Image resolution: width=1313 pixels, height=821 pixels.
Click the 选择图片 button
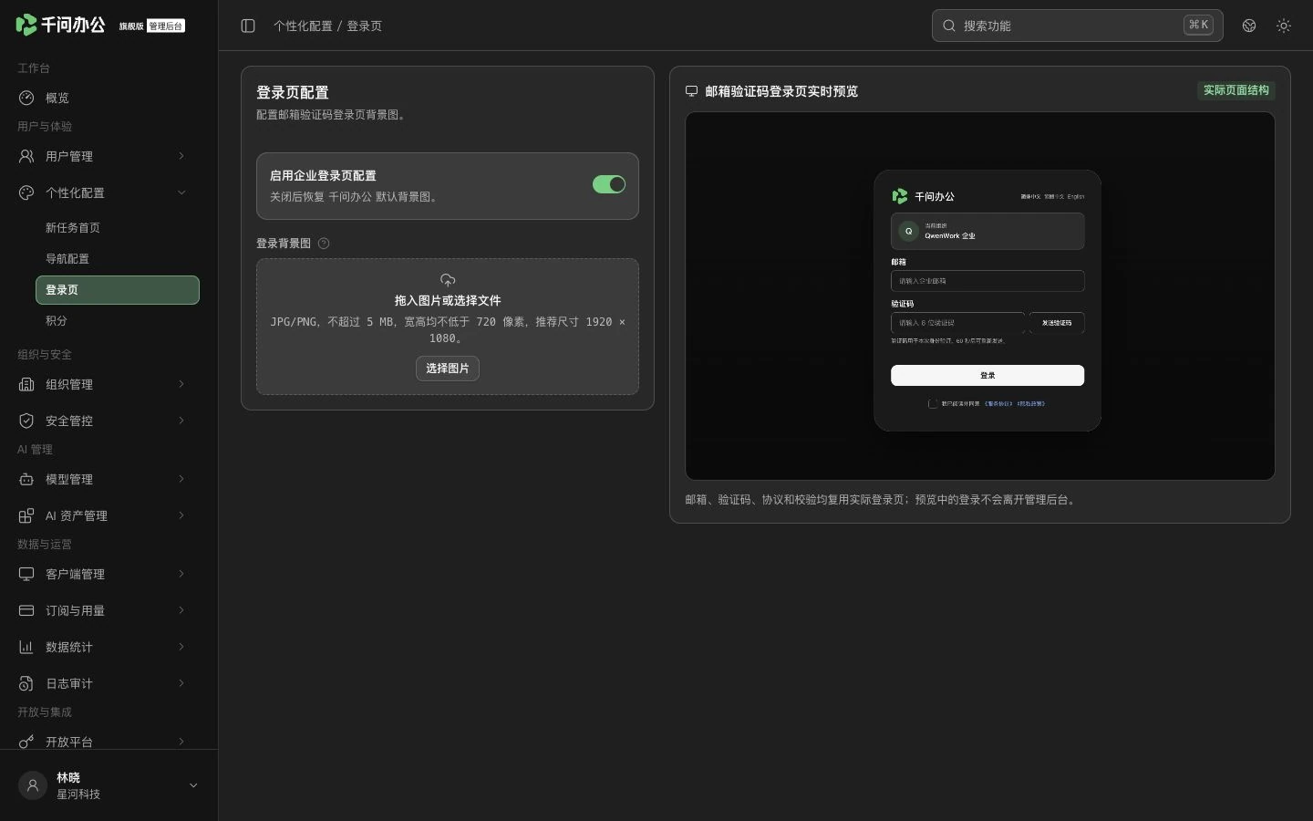tap(448, 369)
